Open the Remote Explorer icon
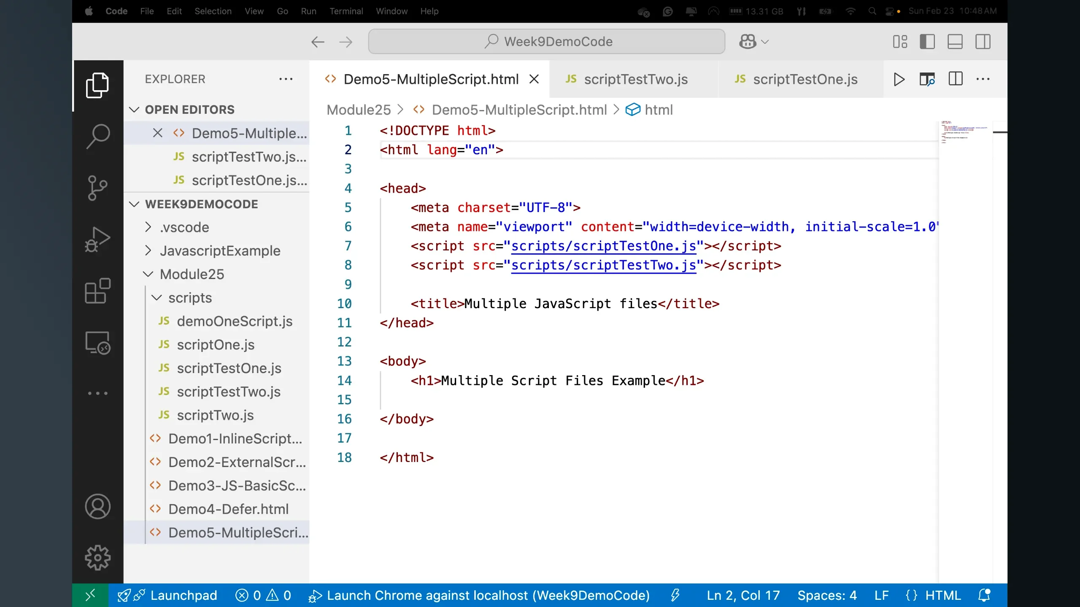The height and width of the screenshot is (607, 1080). (97, 342)
